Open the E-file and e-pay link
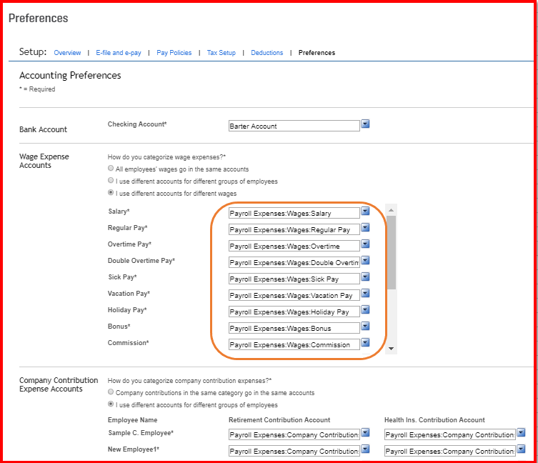The height and width of the screenshot is (463, 538). point(119,53)
